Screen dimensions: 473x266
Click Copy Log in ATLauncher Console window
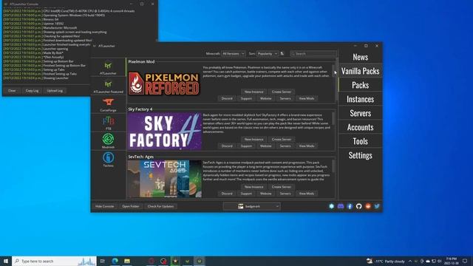point(32,90)
